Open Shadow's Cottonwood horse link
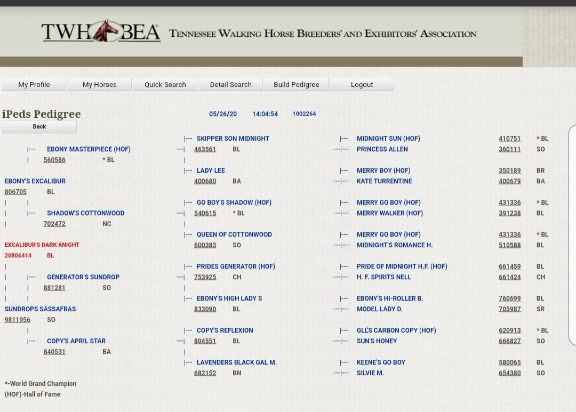The height and width of the screenshot is (412, 576). click(x=85, y=213)
